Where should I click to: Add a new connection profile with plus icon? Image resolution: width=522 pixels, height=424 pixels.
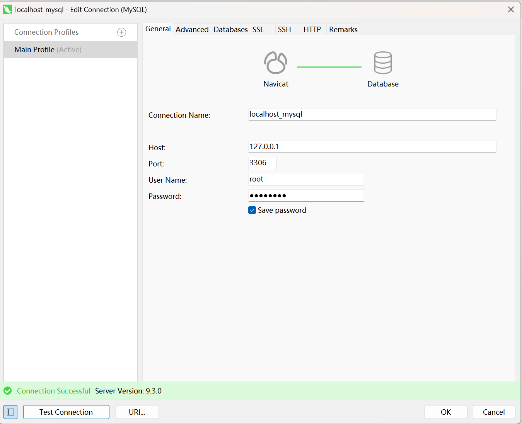point(121,32)
